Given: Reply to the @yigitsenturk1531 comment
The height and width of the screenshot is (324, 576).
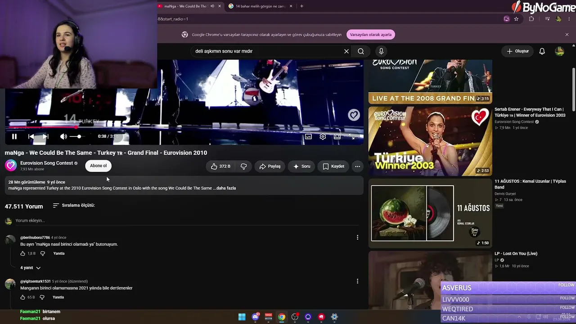Looking at the screenshot, I should (x=58, y=297).
